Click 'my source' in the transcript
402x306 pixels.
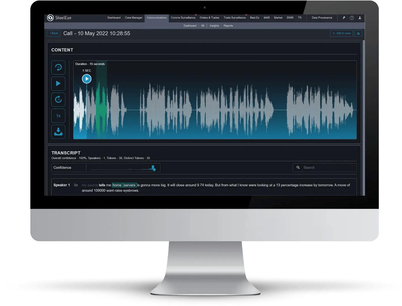[x=90, y=185]
